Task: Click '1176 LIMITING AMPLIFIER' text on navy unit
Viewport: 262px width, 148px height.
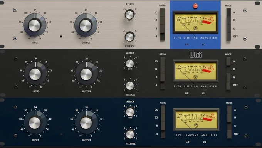Action: [x=196, y=135]
